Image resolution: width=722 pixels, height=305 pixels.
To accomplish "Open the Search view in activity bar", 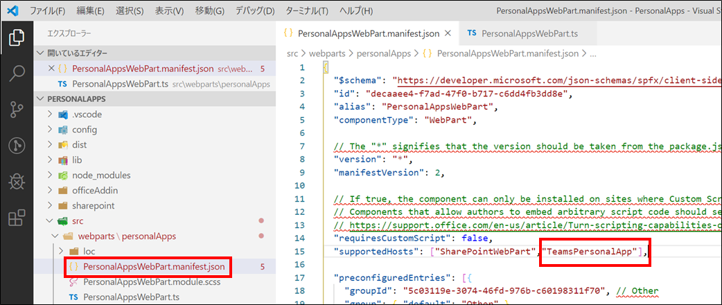I will tap(17, 73).
